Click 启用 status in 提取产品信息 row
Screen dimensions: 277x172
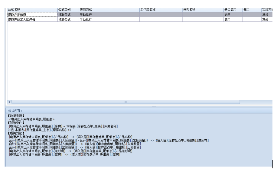pos(227,15)
